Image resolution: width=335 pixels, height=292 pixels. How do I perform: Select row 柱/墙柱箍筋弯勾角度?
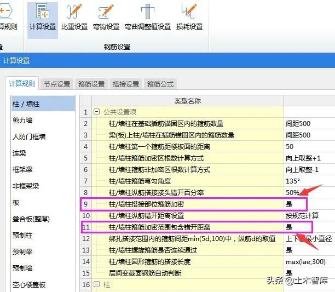point(188,181)
